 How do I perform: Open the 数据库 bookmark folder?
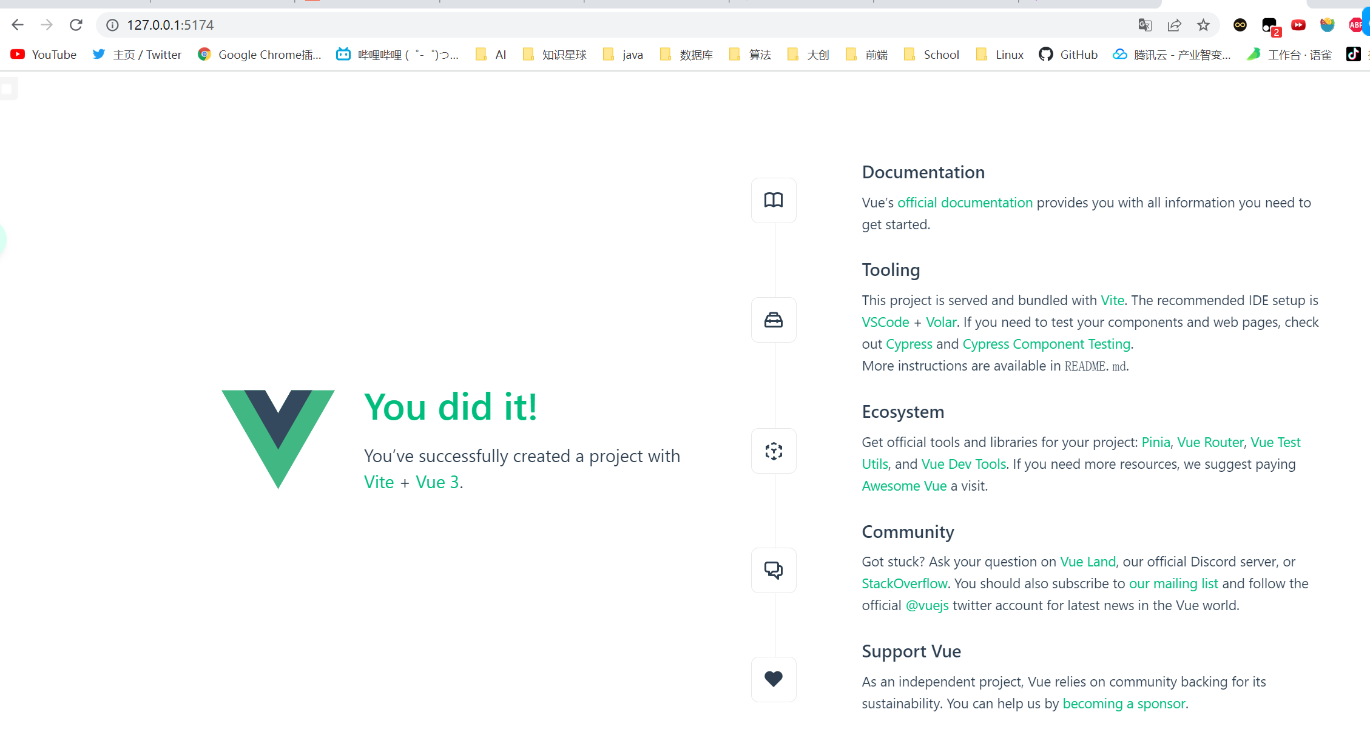coord(686,55)
